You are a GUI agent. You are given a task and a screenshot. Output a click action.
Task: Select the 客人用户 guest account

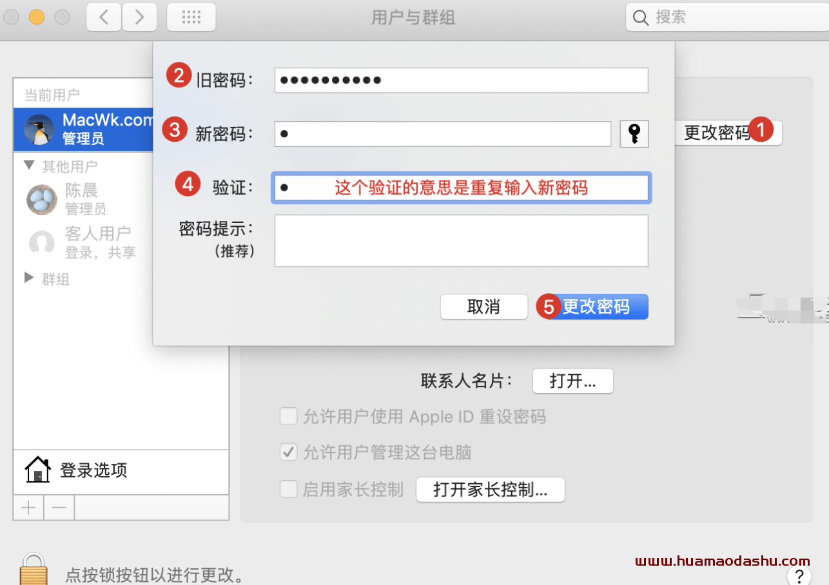pos(89,242)
